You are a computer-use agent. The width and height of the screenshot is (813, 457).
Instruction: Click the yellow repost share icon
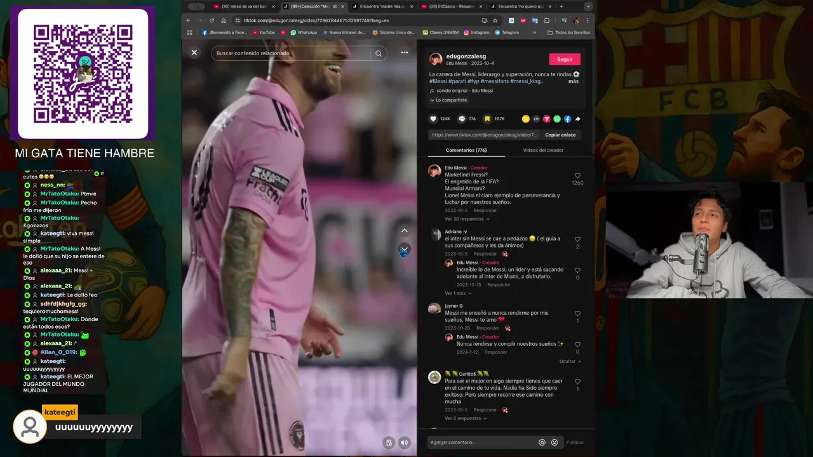point(525,119)
